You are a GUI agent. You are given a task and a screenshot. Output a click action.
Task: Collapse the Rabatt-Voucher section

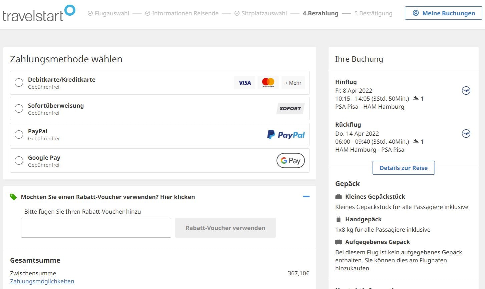pyautogui.click(x=306, y=197)
